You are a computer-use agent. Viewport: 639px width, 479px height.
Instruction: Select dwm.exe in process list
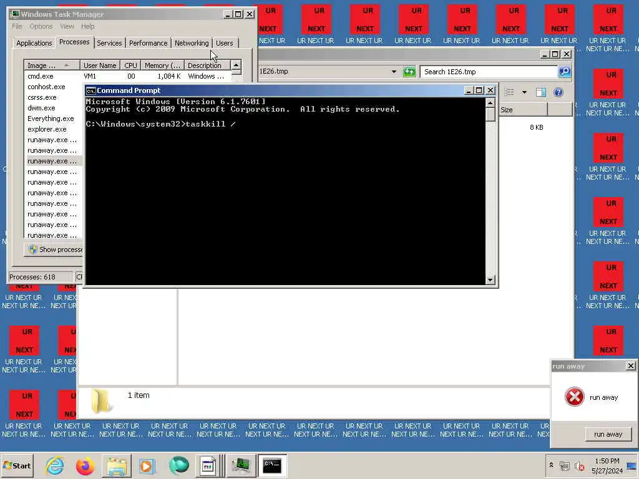coord(41,108)
